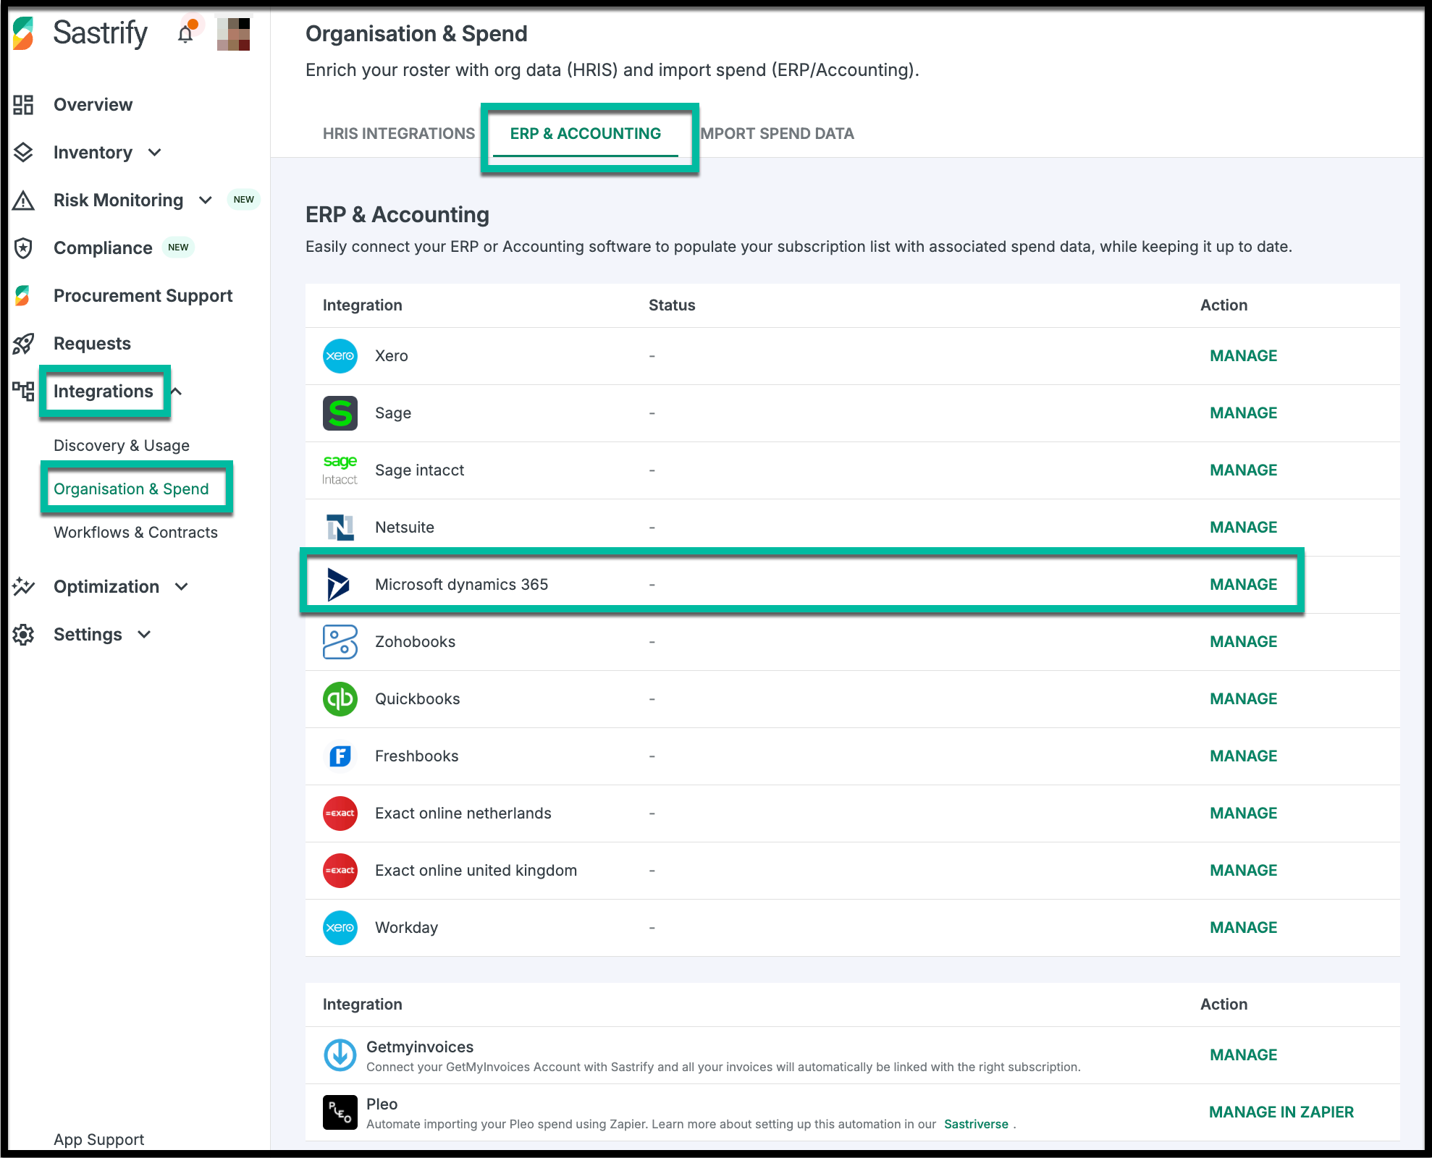Click the Optimization sparkle chart icon
The height and width of the screenshot is (1158, 1432).
(x=23, y=587)
